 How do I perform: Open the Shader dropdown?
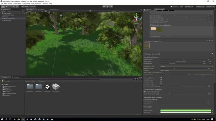click(187, 71)
